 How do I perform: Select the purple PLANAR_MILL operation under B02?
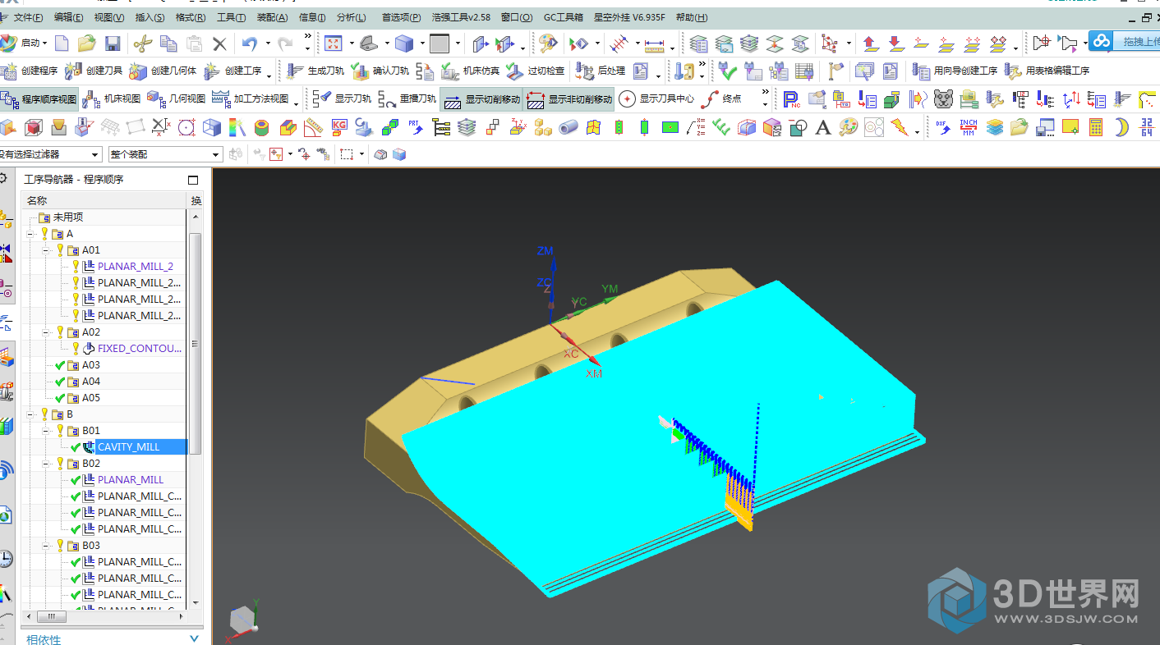(x=131, y=480)
